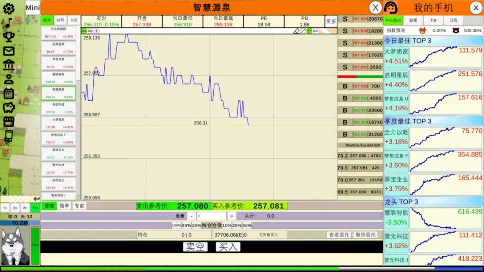Increase quantity with the plus button

(x=232, y=216)
